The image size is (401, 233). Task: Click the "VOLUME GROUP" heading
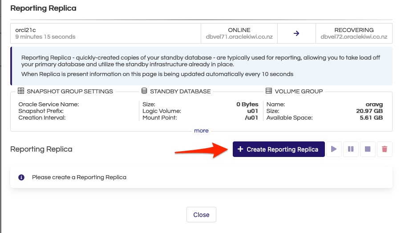click(299, 91)
